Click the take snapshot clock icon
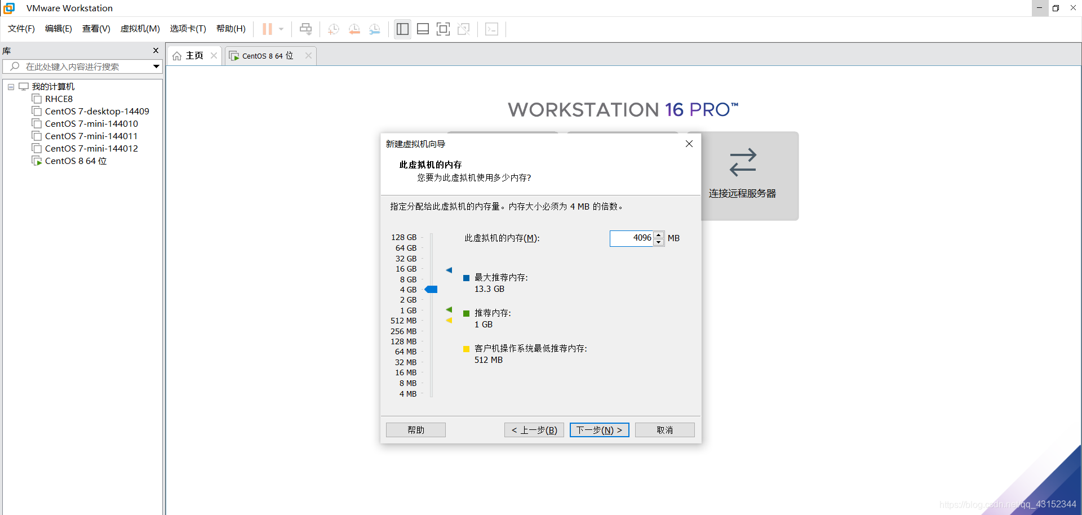This screenshot has height=515, width=1082. click(334, 29)
